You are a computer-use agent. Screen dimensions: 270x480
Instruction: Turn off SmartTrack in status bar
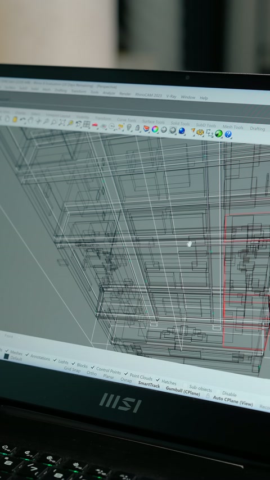click(x=149, y=384)
